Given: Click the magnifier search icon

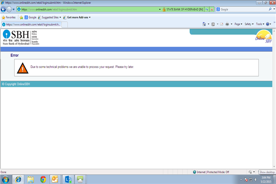Looking at the screenshot, I should point(270,9).
